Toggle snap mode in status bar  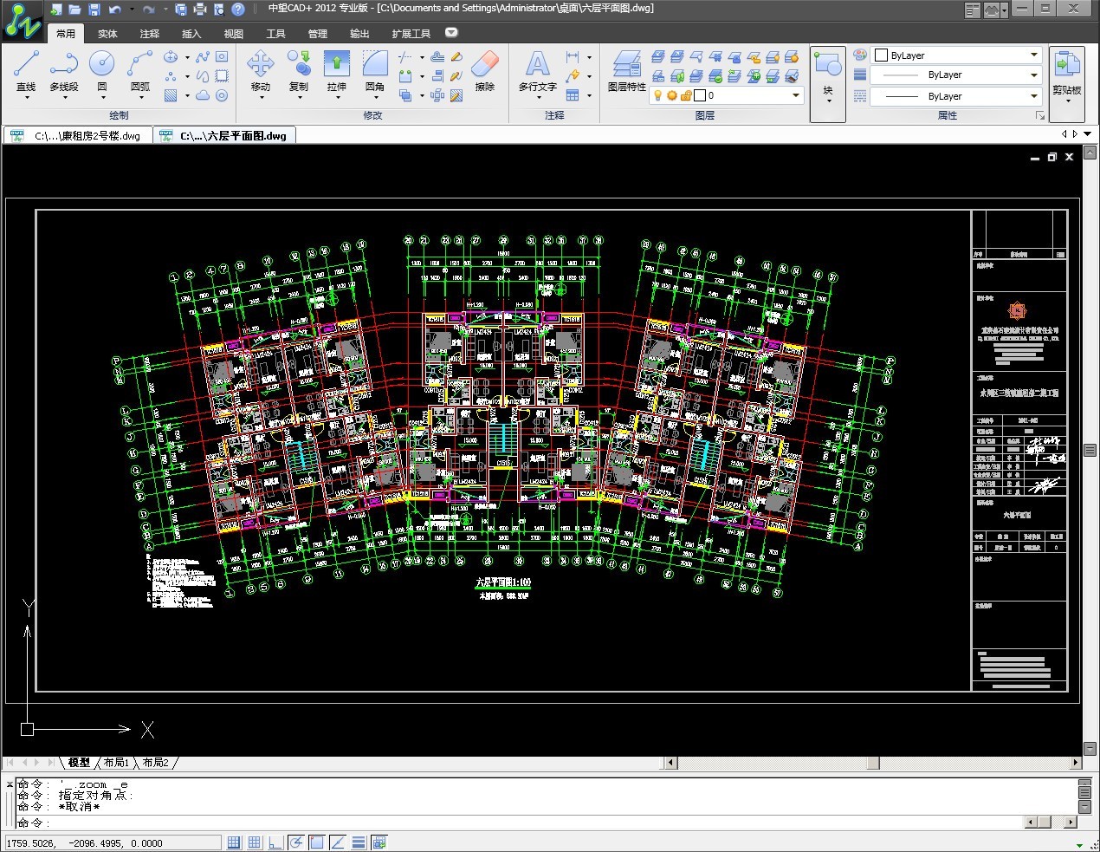pos(234,842)
